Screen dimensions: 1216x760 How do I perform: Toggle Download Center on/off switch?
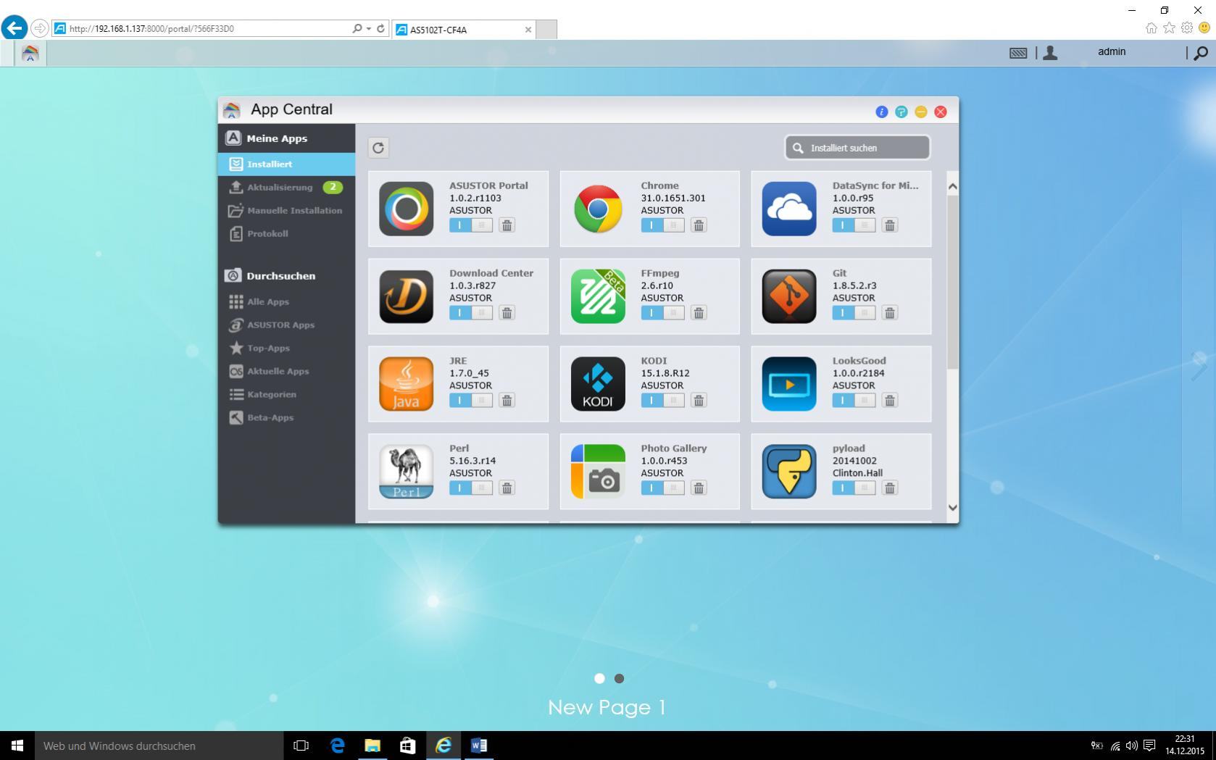click(x=471, y=313)
